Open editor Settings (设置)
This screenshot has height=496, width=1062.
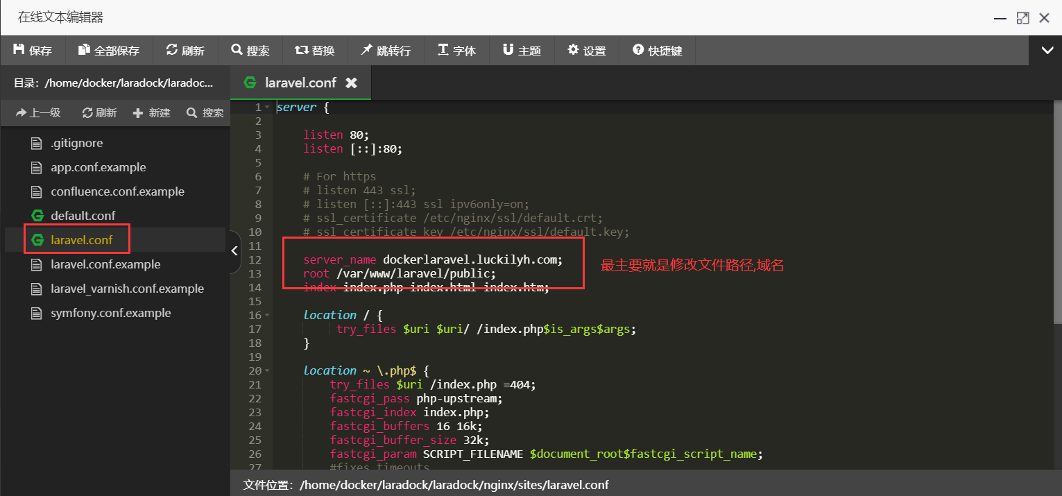click(x=587, y=51)
